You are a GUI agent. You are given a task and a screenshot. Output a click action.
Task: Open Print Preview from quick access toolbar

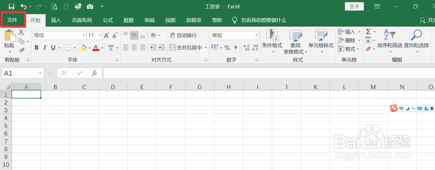pos(54,7)
